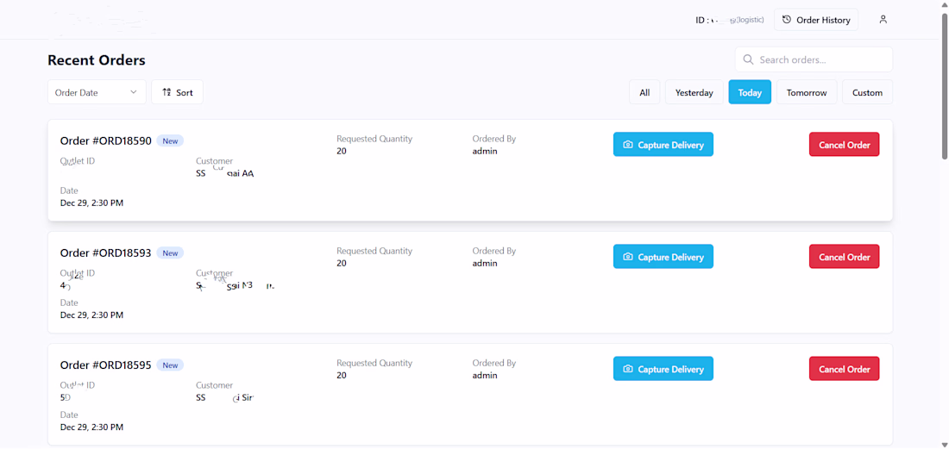Click camera icon for order ORD18593
This screenshot has width=949, height=449.
pyautogui.click(x=628, y=257)
